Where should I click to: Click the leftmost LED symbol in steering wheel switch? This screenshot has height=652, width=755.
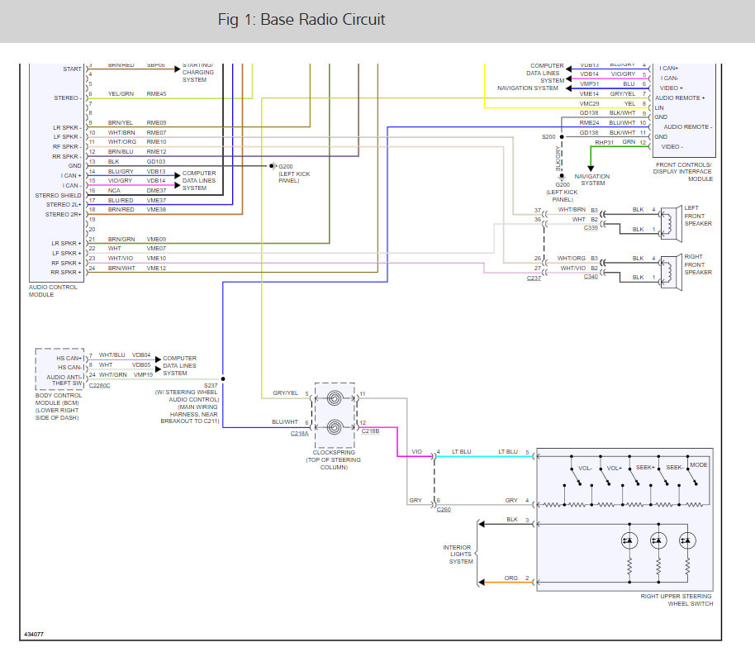(629, 539)
